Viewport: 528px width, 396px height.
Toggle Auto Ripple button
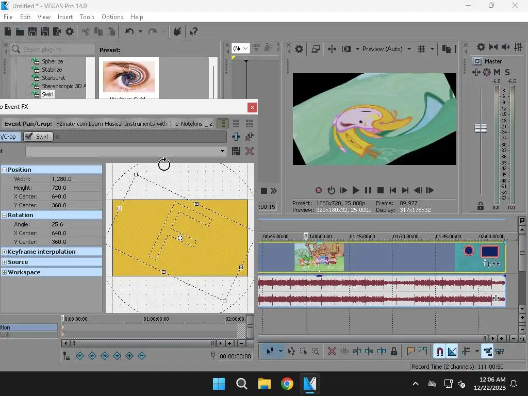tap(466, 352)
